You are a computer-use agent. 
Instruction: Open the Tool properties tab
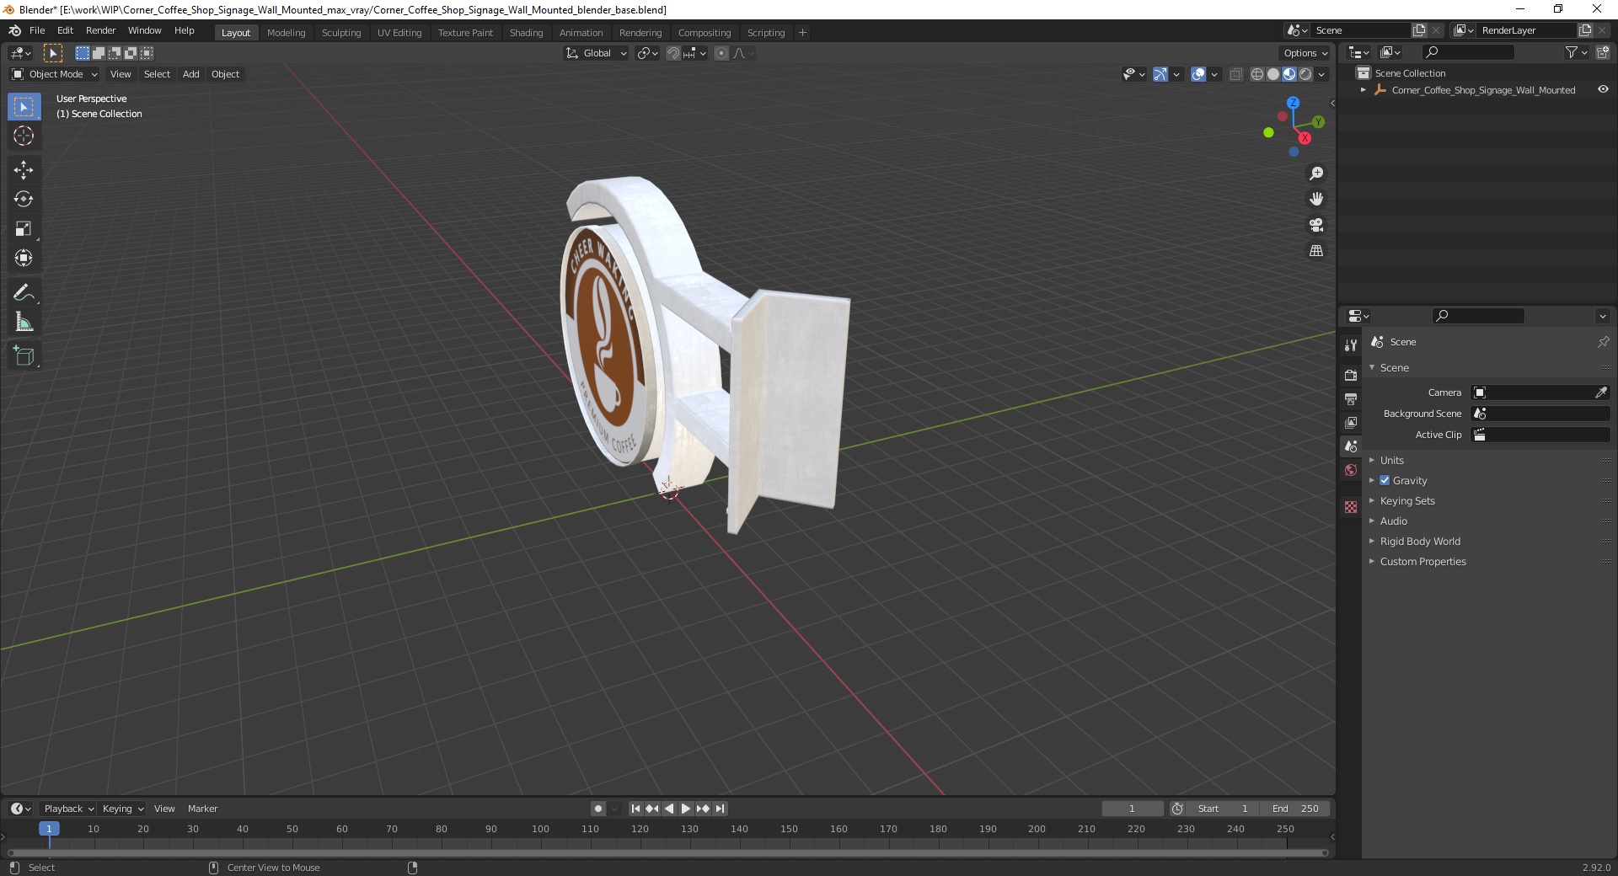coord(1351,345)
